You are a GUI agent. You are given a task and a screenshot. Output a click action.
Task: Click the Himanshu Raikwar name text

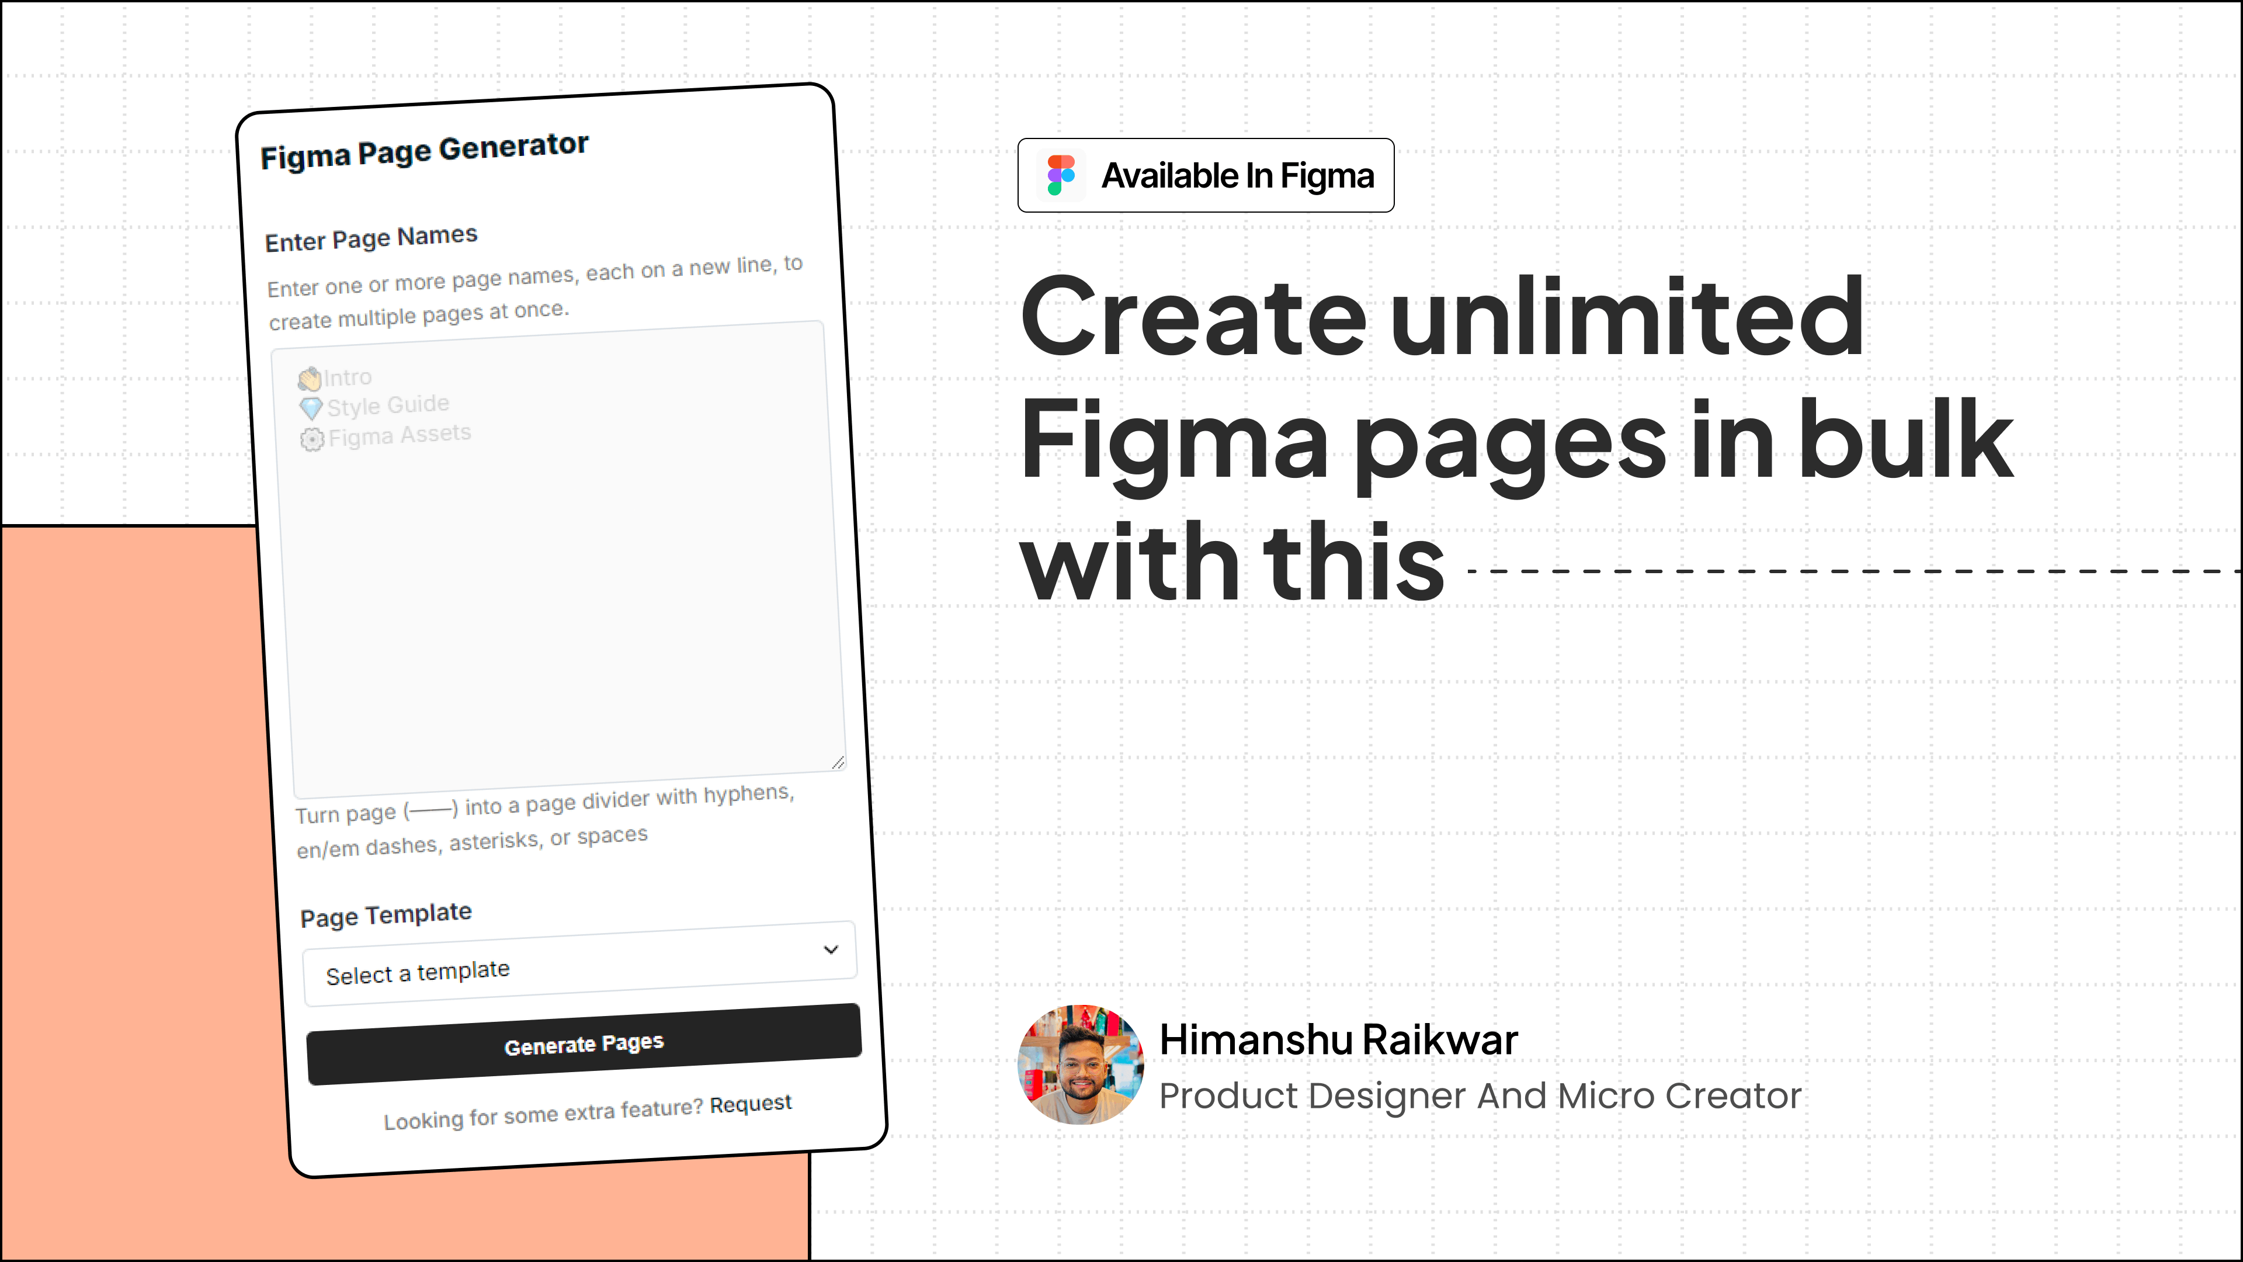1338,1040
